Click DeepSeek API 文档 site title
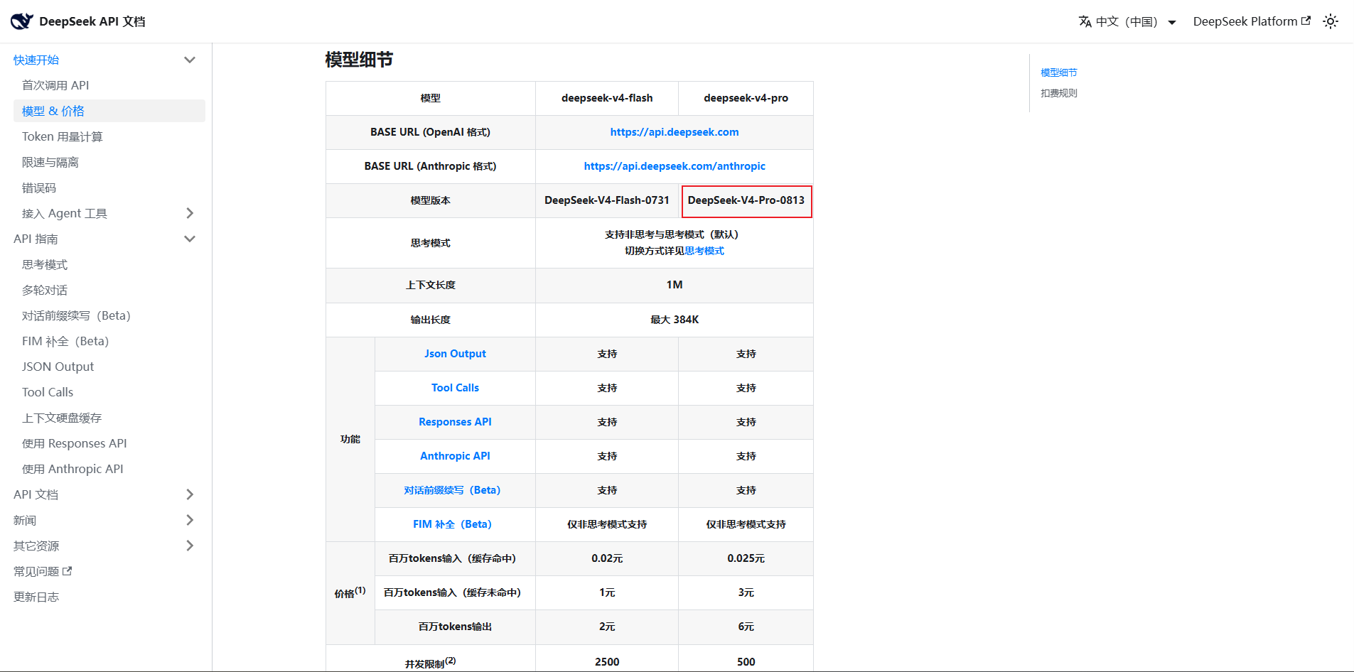Image resolution: width=1354 pixels, height=672 pixels. click(x=92, y=21)
